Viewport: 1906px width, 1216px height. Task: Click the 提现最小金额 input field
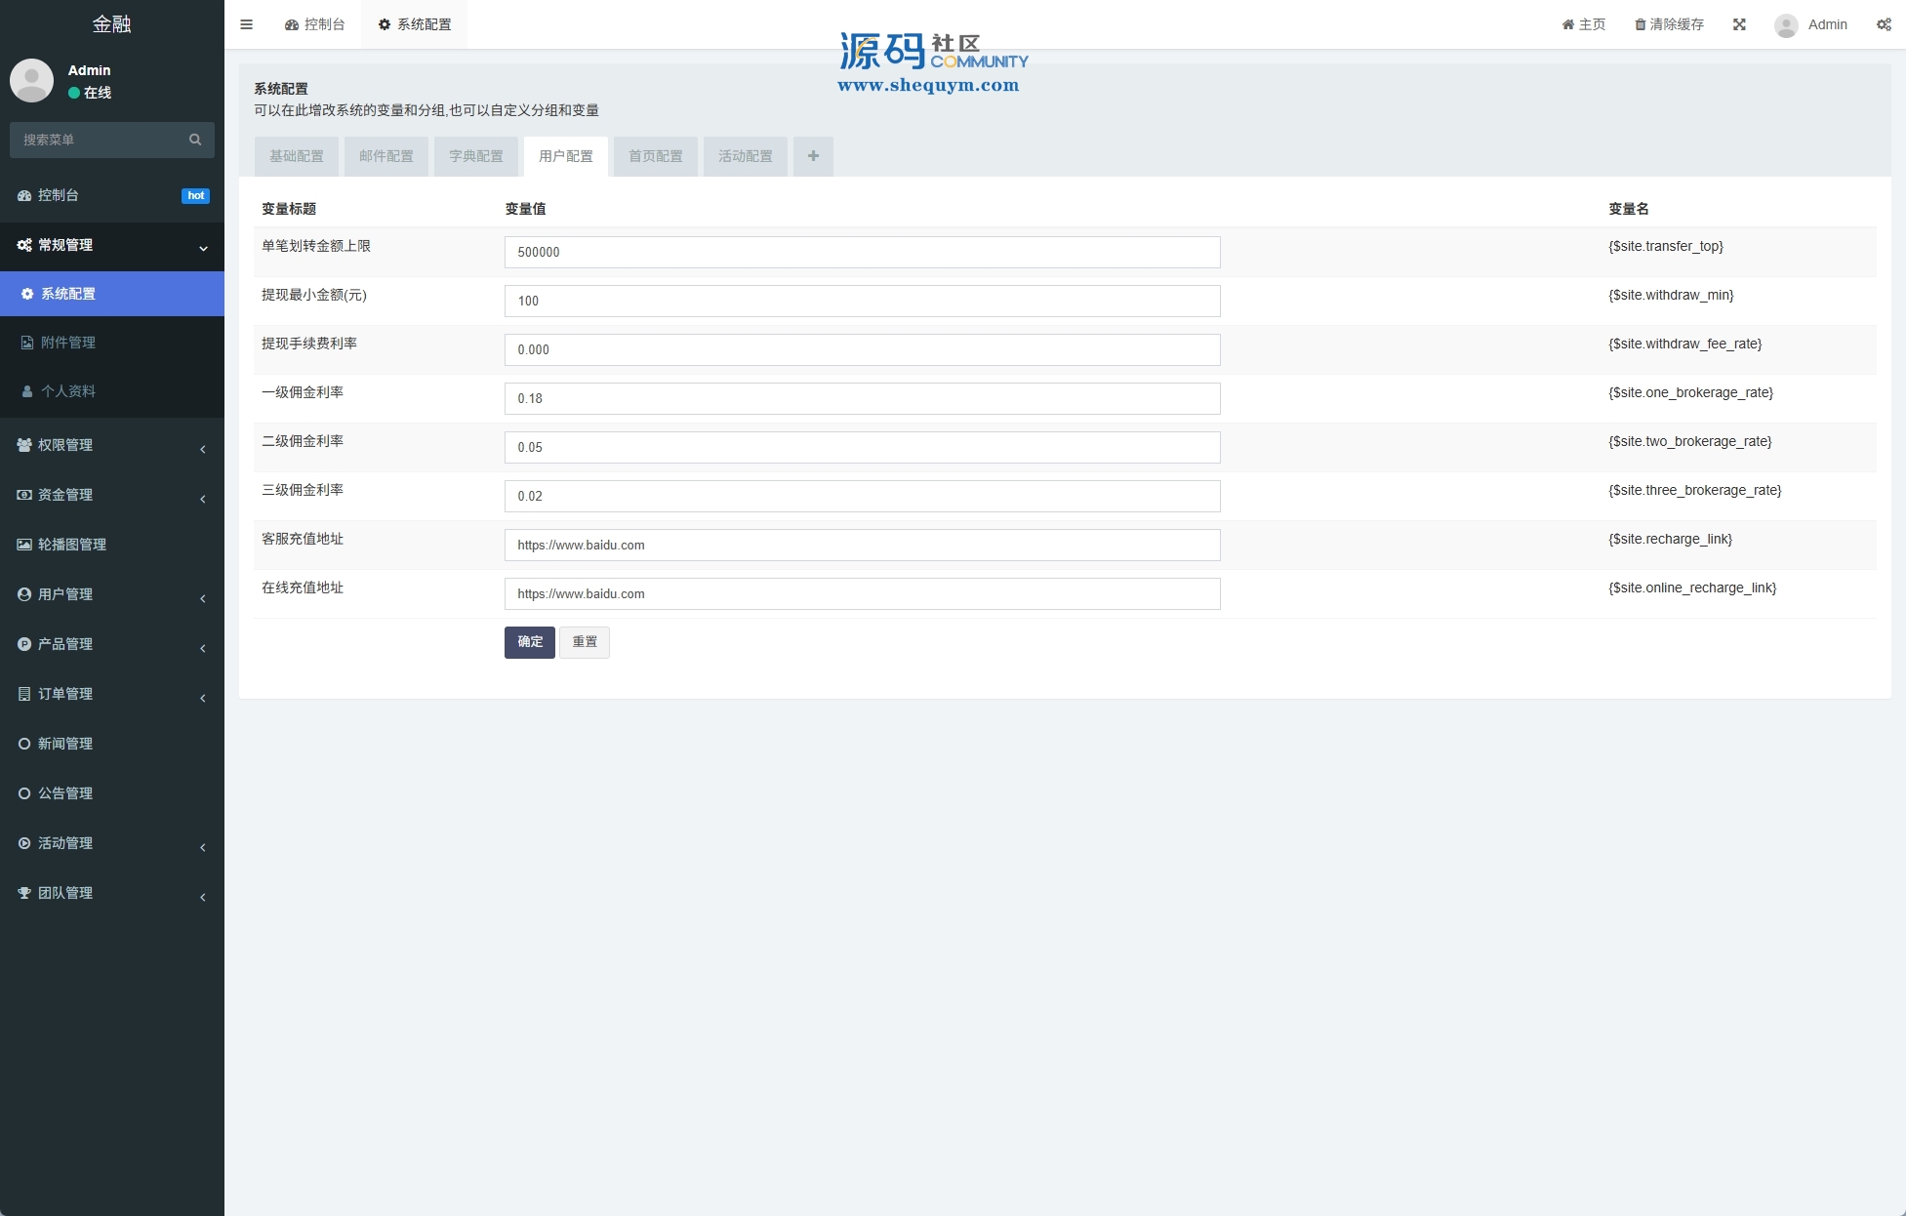pos(862,301)
